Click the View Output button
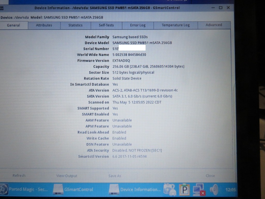Viewport: 265px width, 199px height. [67, 176]
